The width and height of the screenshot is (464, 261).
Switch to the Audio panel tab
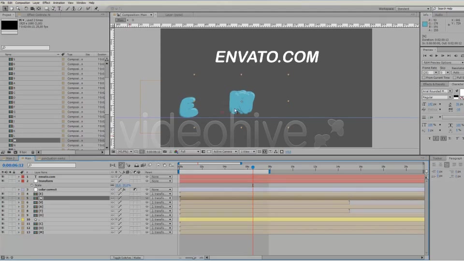(439, 15)
